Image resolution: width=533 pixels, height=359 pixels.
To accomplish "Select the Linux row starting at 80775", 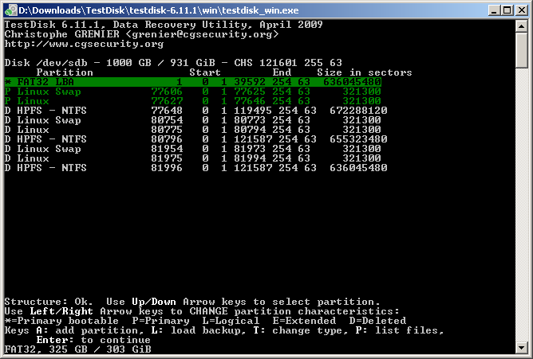I will tap(193, 130).
